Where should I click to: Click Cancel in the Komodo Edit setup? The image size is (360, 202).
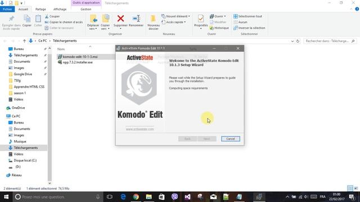click(231, 139)
